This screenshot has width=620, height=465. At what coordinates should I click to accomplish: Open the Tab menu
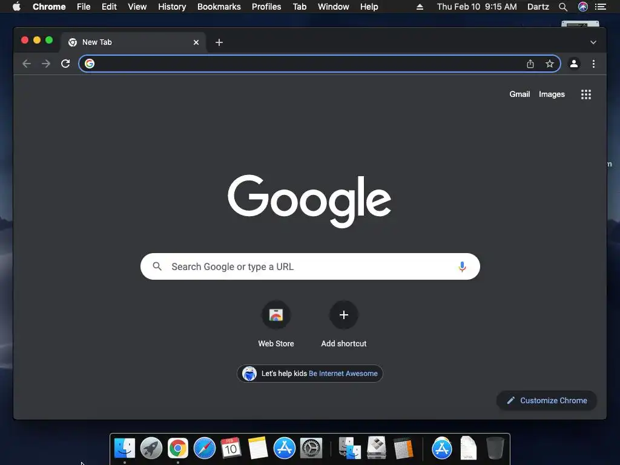pos(300,7)
